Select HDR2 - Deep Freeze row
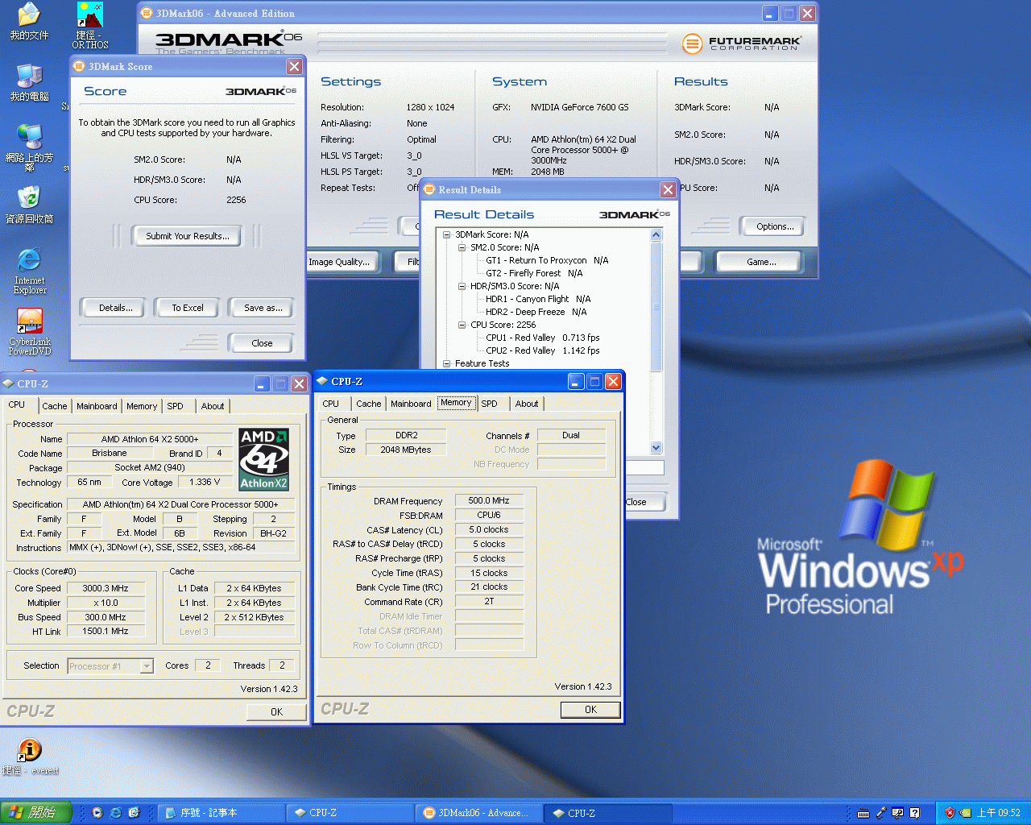Screen dimensions: 1031x825 coord(536,312)
